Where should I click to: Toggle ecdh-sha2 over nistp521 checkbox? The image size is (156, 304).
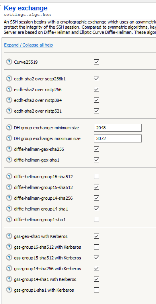(96, 111)
